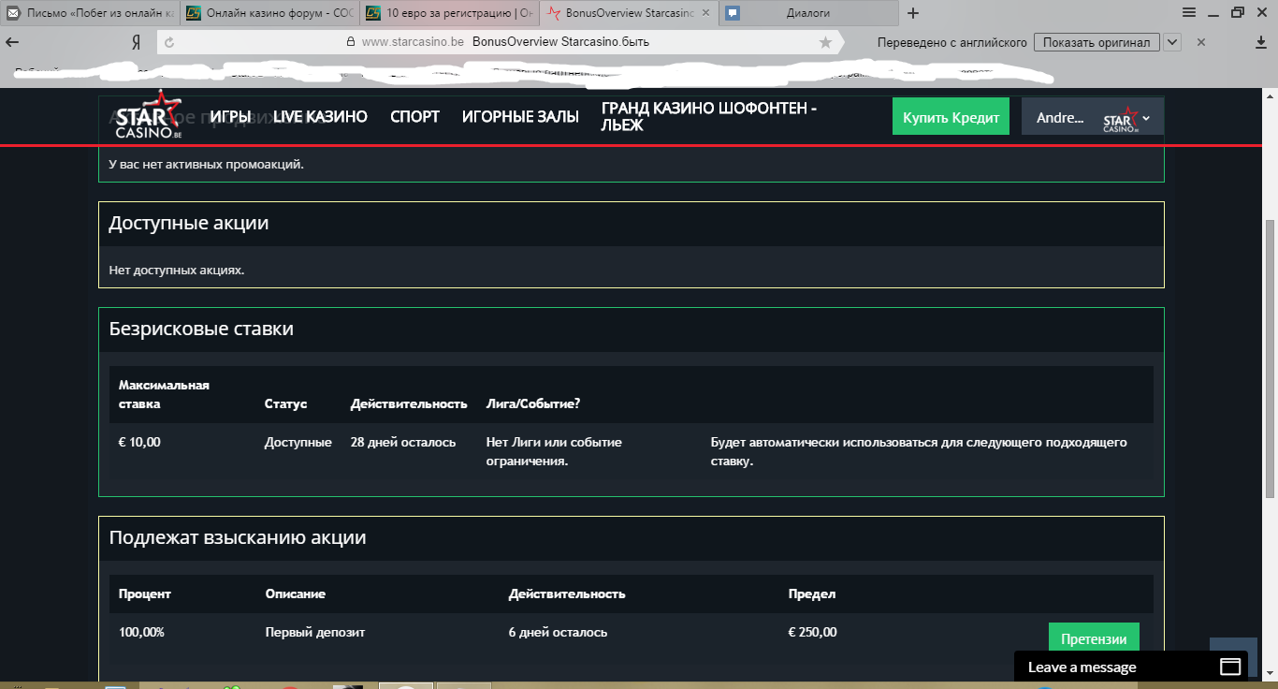
Task: Click the 'Купить Кредит' button
Action: pos(951,117)
